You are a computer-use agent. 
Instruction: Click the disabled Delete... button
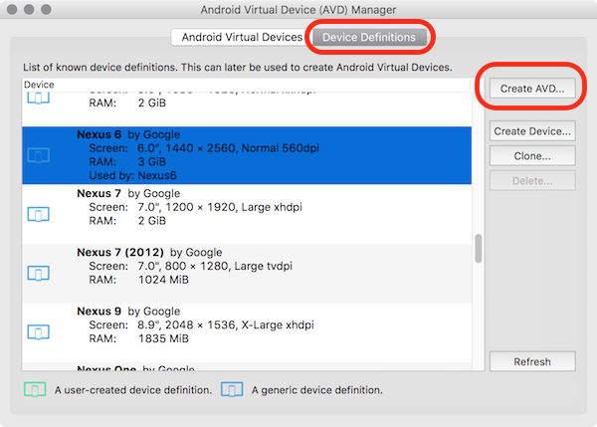tap(532, 180)
